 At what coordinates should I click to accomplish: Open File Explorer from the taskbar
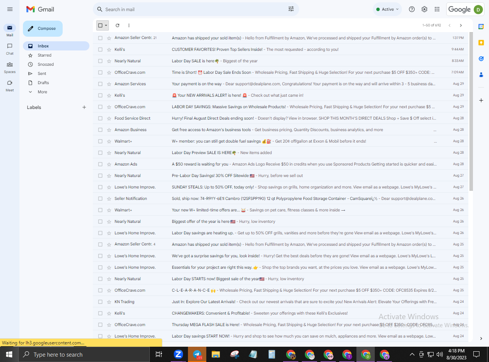pyautogui.click(x=216, y=354)
